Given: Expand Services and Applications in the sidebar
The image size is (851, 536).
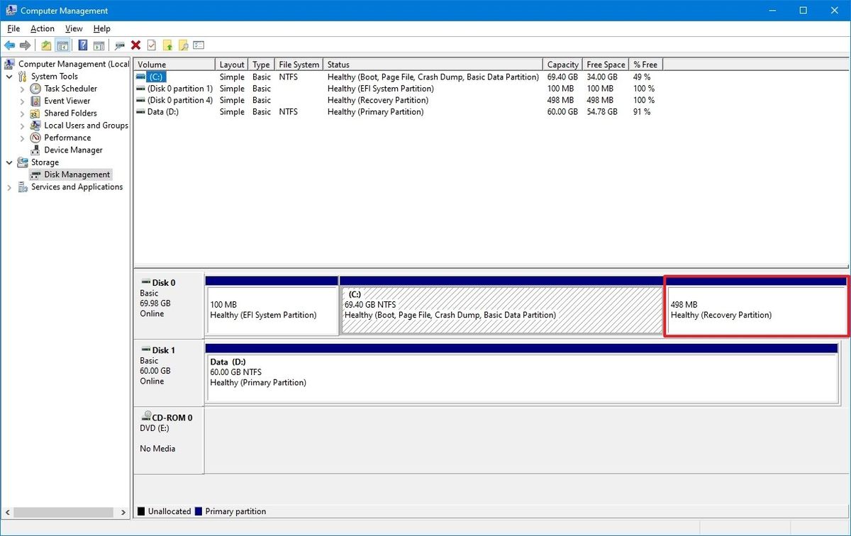Looking at the screenshot, I should pos(9,186).
